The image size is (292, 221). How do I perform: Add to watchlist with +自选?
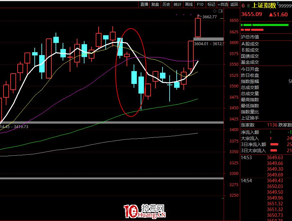tap(223, 4)
